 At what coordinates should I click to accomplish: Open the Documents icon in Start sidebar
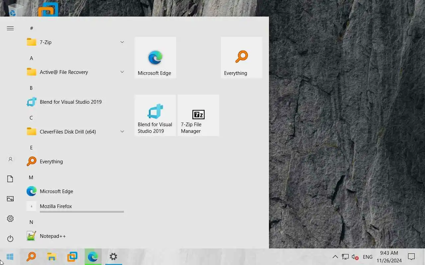click(x=10, y=179)
